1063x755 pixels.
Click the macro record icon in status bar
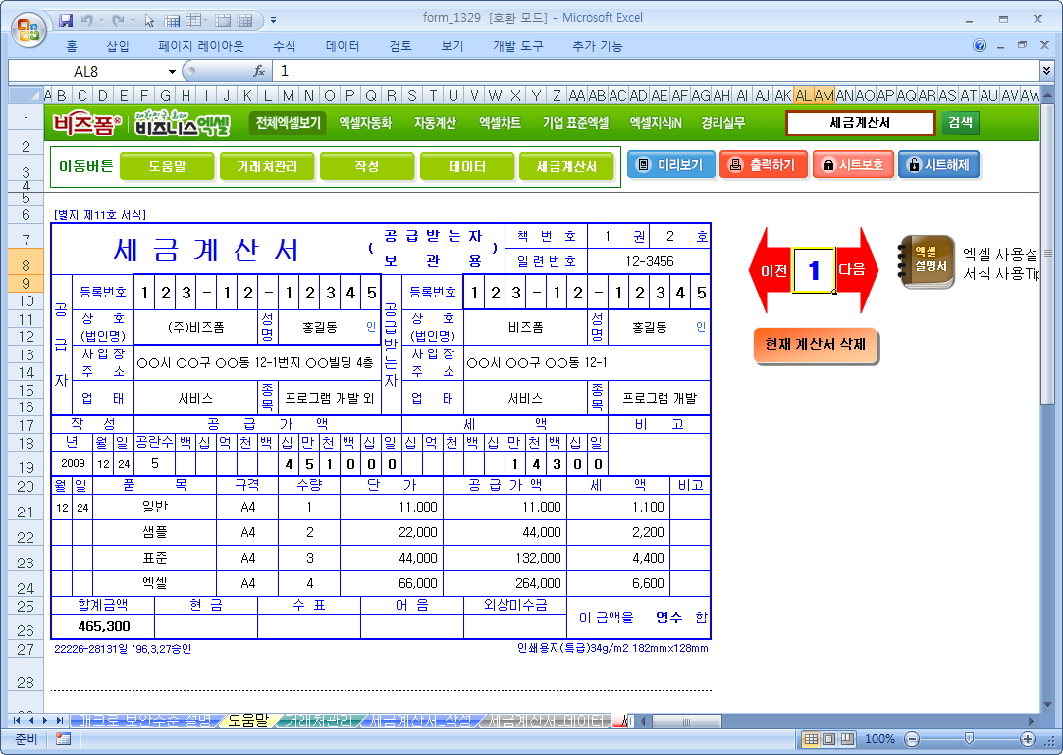(63, 739)
